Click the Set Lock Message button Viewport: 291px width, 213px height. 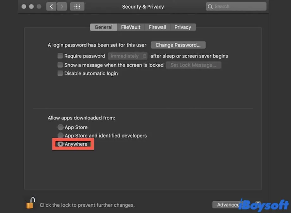click(x=193, y=65)
